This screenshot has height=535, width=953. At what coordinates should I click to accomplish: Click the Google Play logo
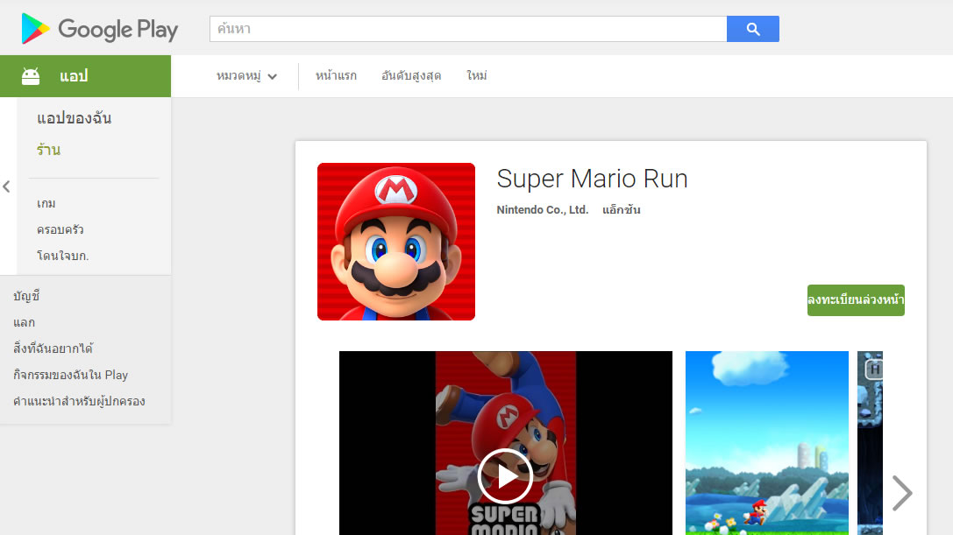pyautogui.click(x=99, y=29)
